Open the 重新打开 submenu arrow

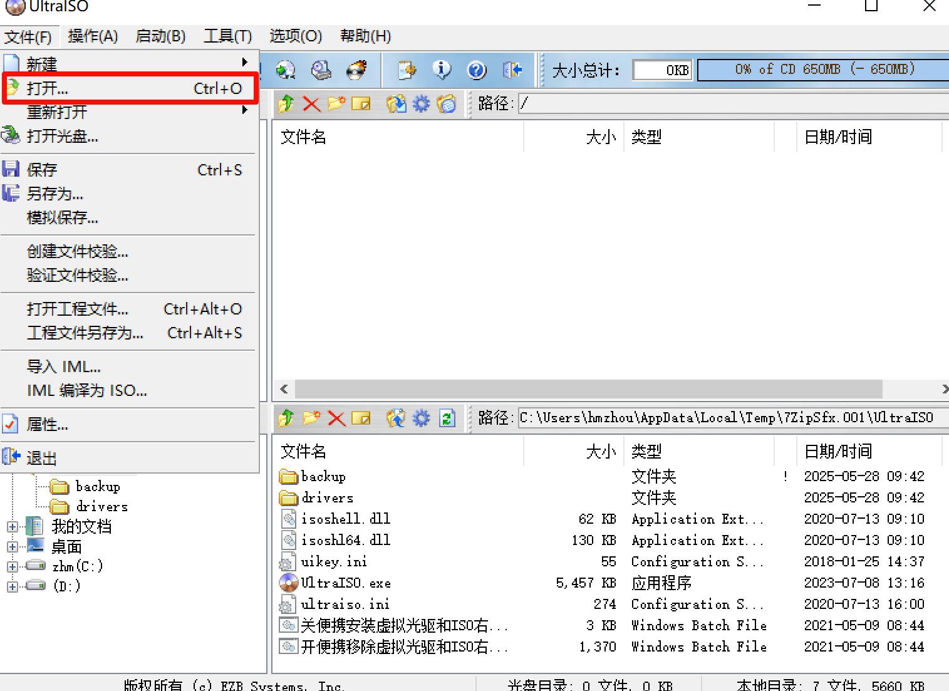click(245, 110)
